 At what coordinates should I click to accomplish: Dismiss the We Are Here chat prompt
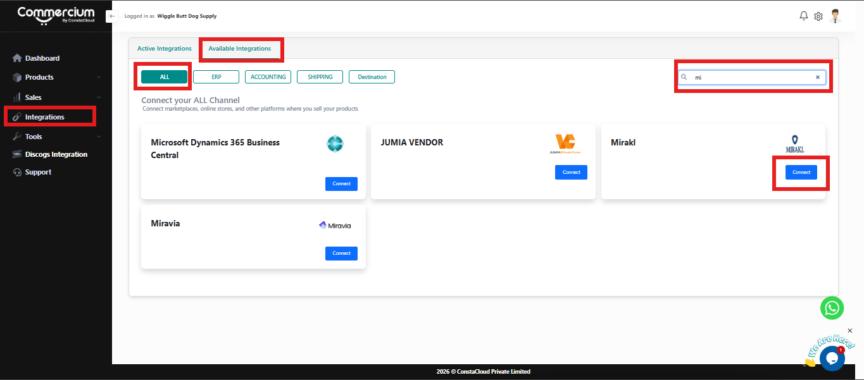pyautogui.click(x=850, y=331)
